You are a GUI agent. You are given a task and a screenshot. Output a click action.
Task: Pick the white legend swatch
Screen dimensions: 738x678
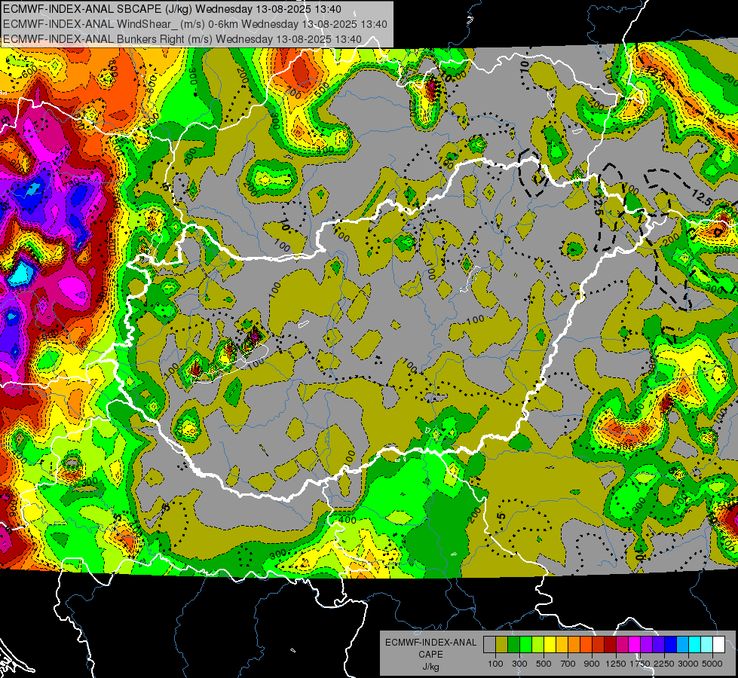(x=718, y=644)
